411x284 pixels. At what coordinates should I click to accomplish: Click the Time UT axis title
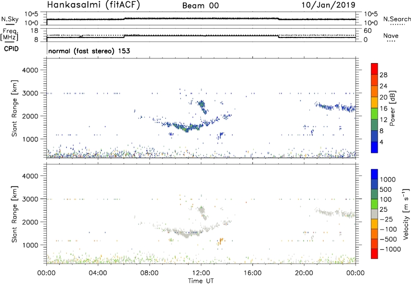coord(201,281)
